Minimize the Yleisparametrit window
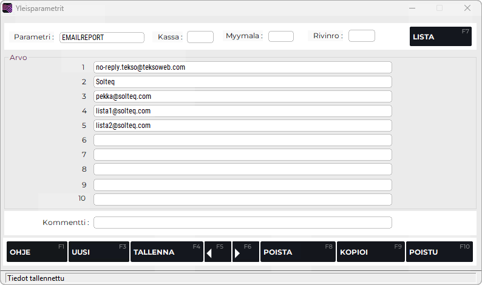The width and height of the screenshot is (482, 285). point(412,8)
